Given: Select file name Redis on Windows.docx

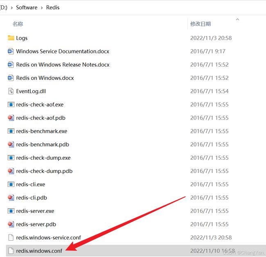Looking at the screenshot, I should point(45,78).
